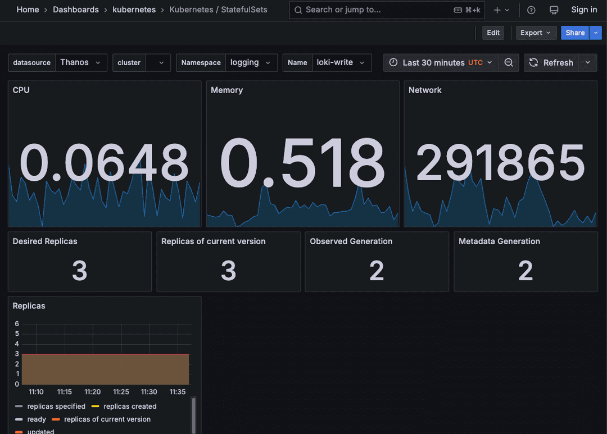Toggle the replicas of current version legend

click(x=107, y=419)
